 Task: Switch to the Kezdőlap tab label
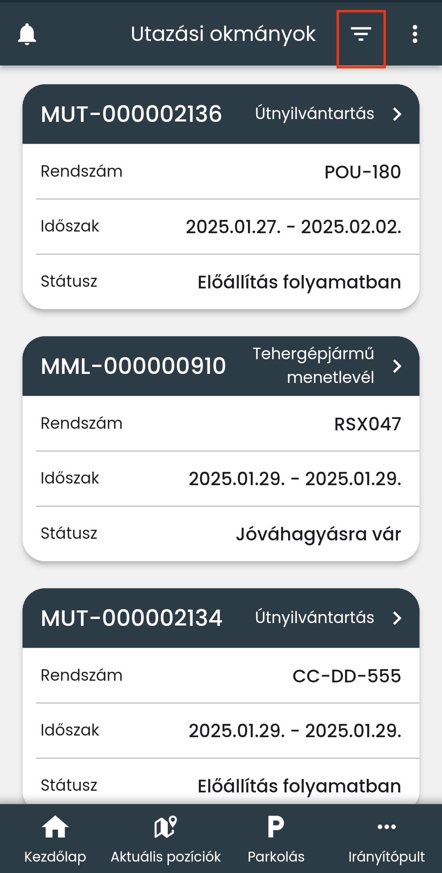(x=55, y=857)
